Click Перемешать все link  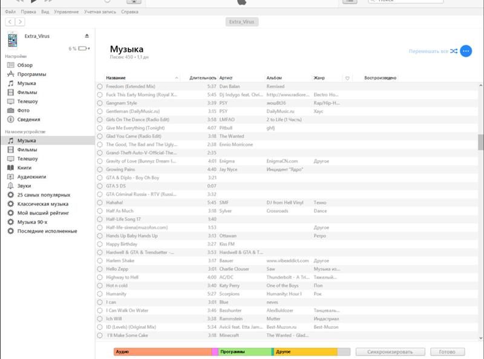428,51
